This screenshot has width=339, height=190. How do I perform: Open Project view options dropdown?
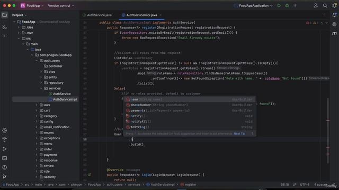click(19, 15)
